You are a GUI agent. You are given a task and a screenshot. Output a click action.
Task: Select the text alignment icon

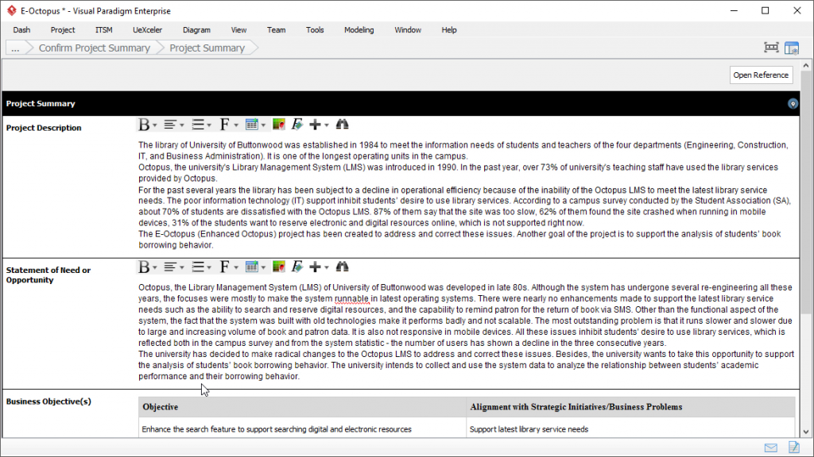tap(169, 124)
